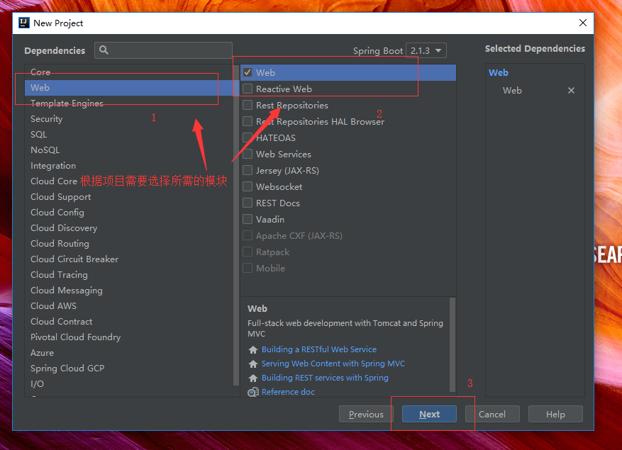Select the Core category

pos(129,72)
